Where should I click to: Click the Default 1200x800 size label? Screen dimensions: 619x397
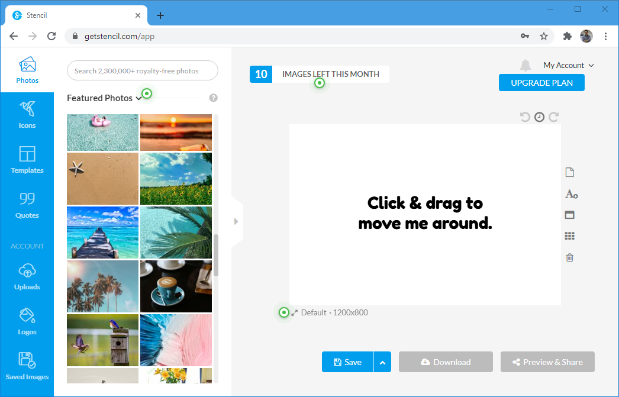[x=334, y=312]
